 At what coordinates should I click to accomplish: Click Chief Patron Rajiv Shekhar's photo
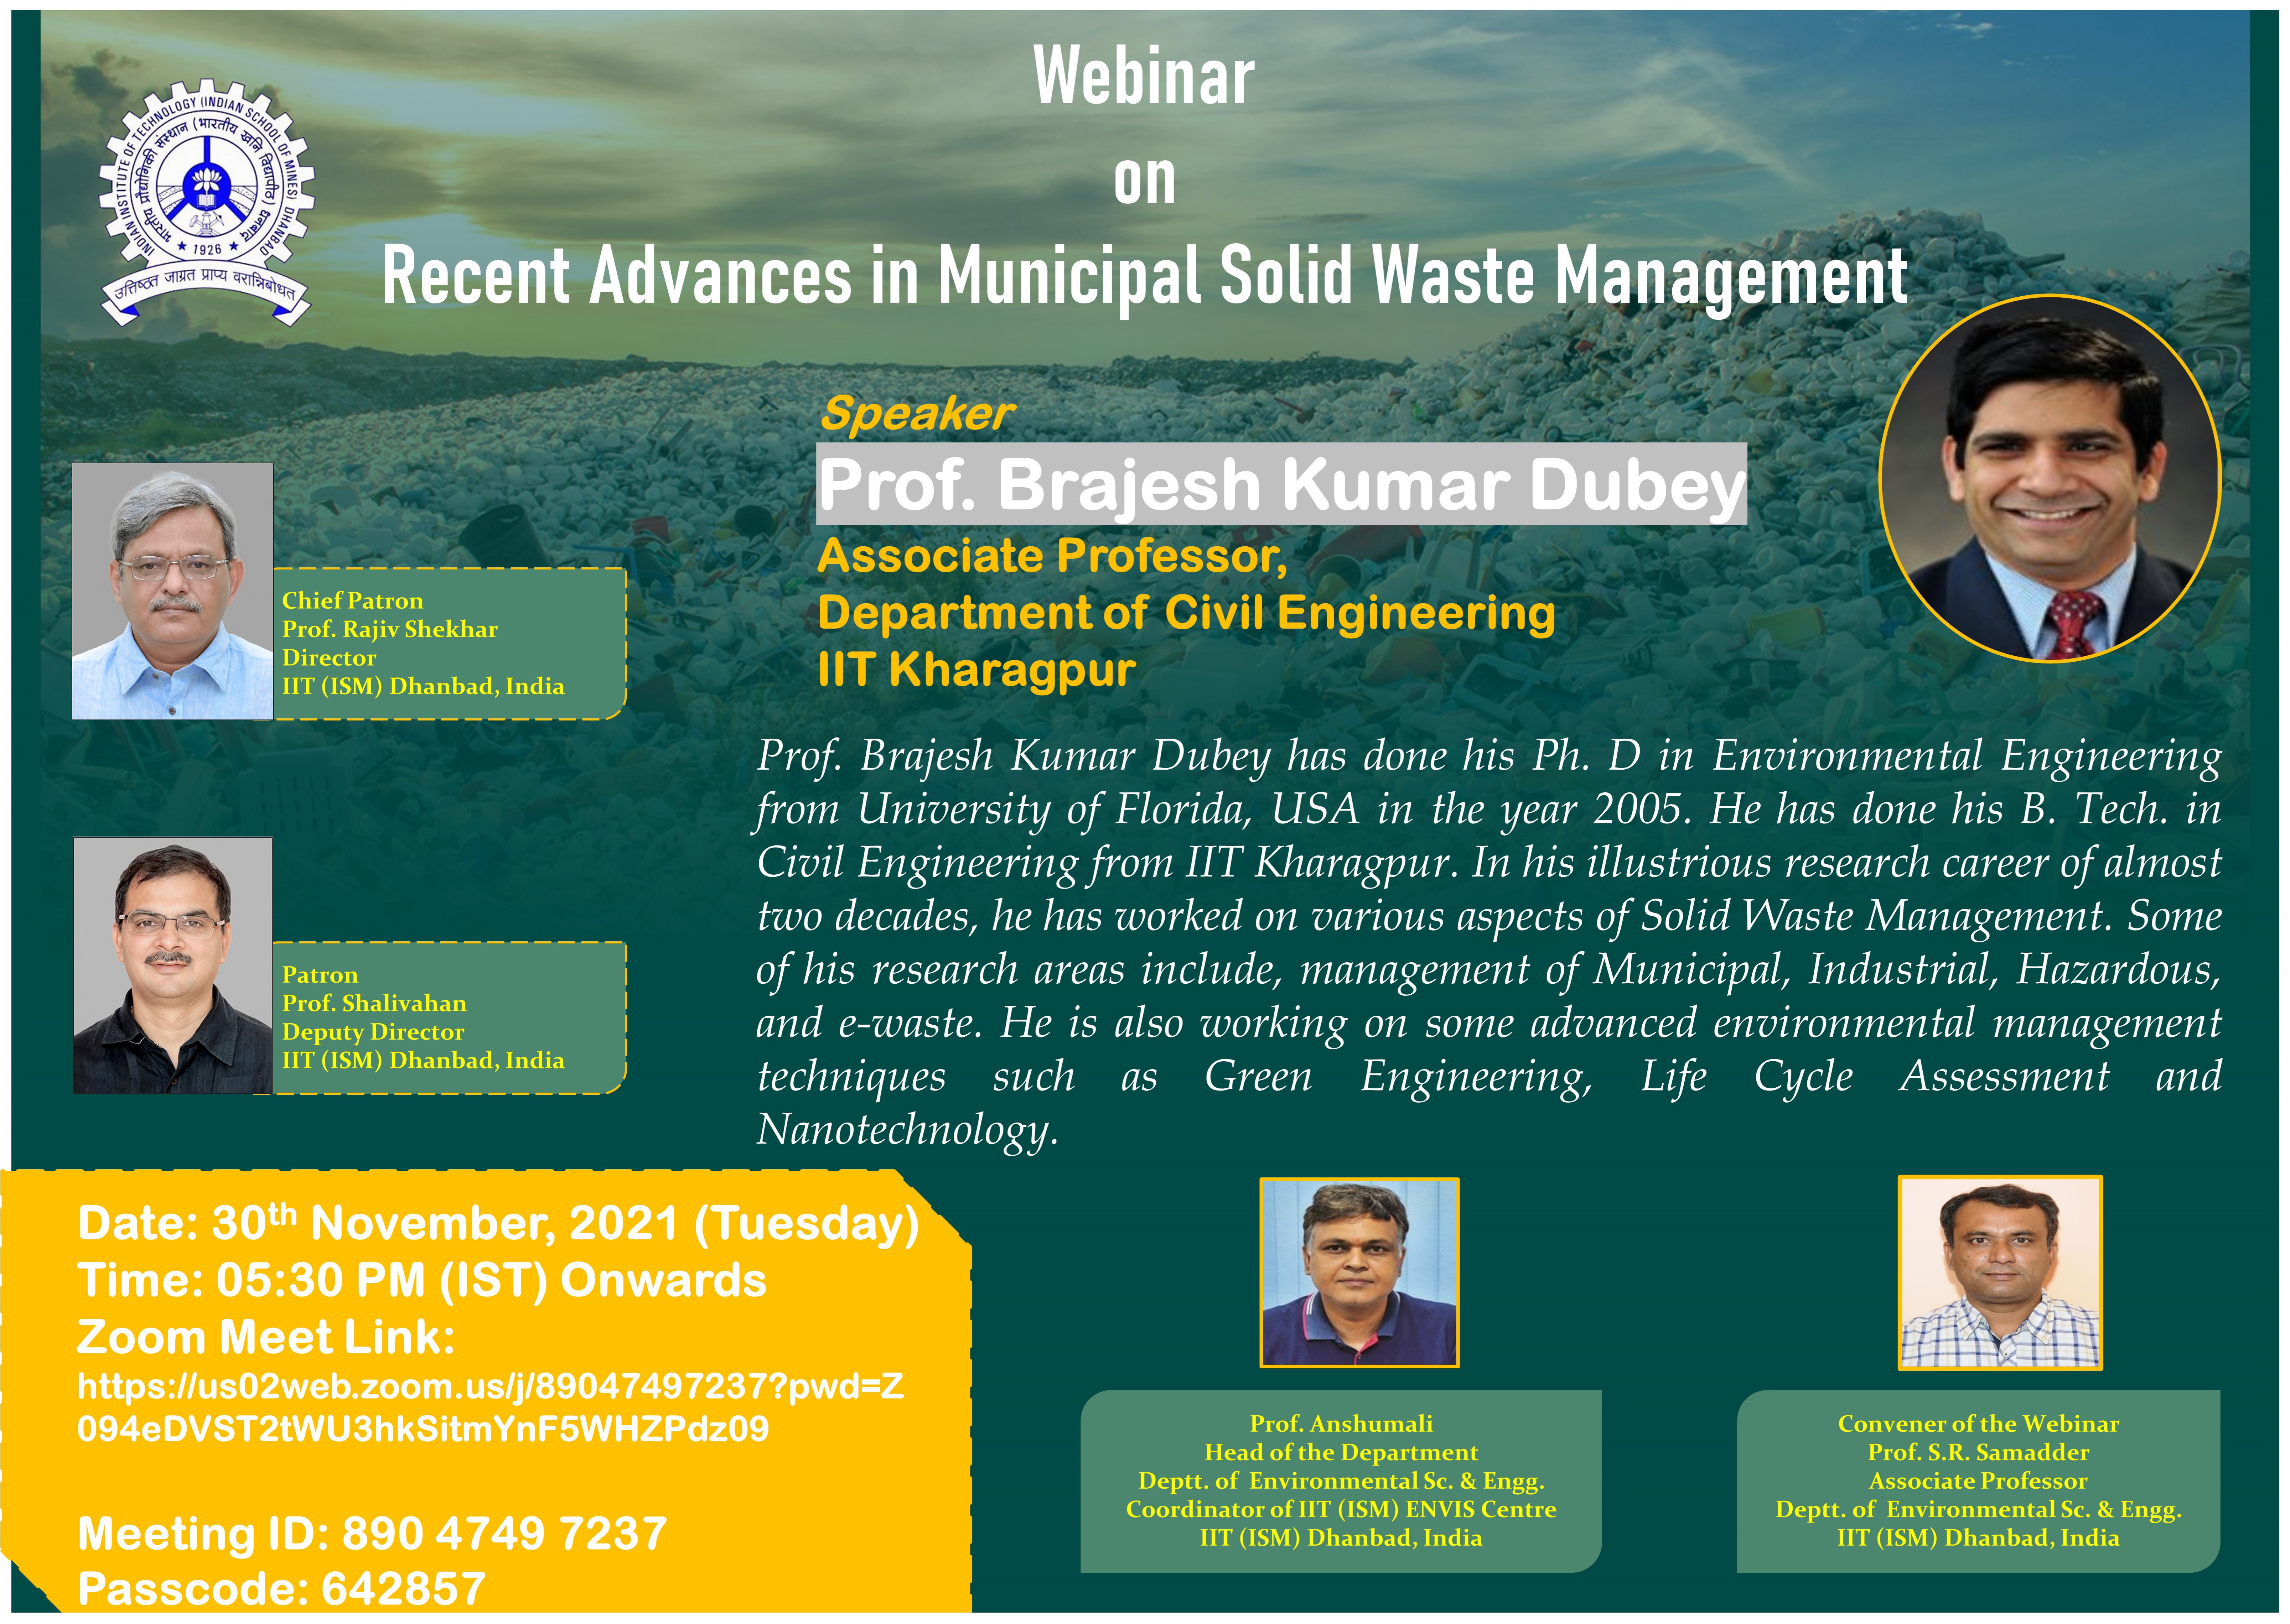click(172, 591)
